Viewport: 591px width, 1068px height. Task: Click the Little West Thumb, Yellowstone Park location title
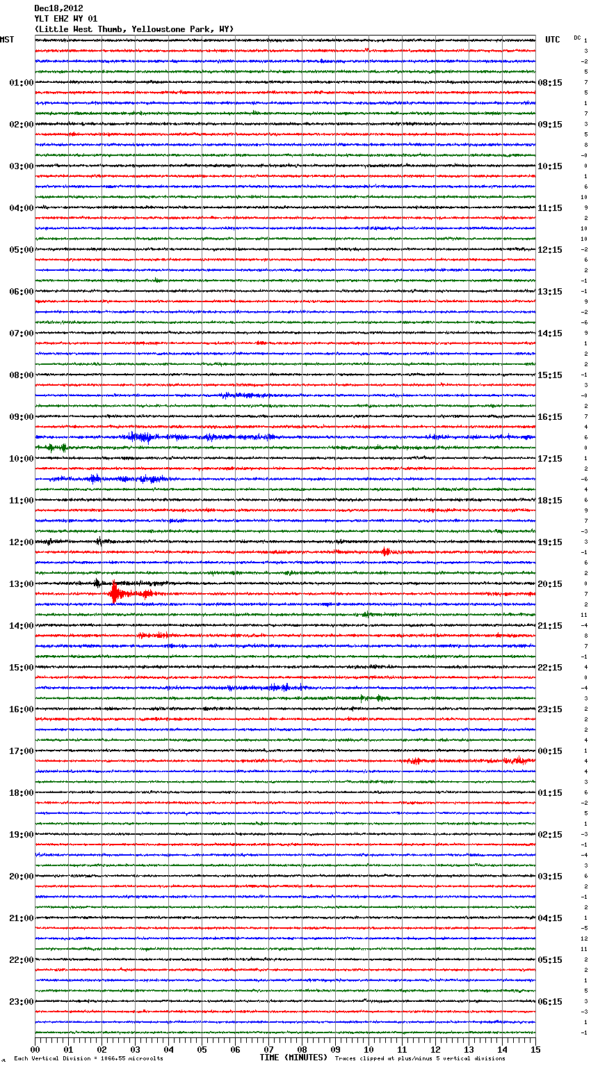[134, 29]
